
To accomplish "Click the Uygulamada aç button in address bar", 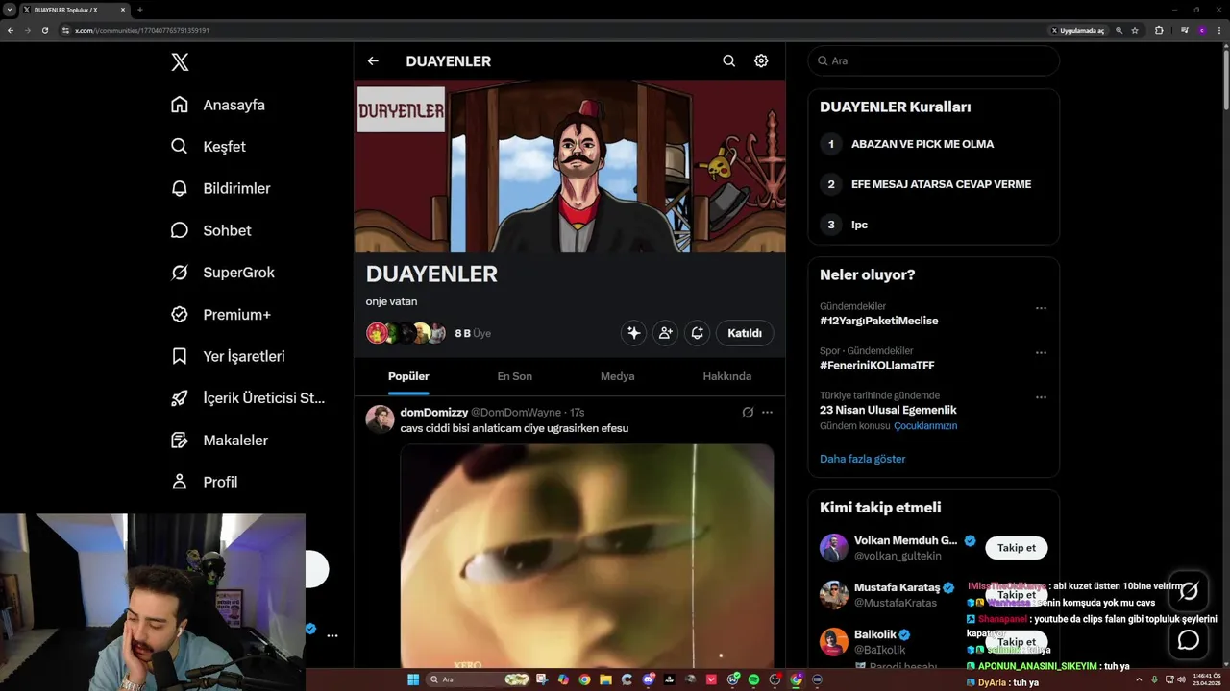I will 1077,30.
